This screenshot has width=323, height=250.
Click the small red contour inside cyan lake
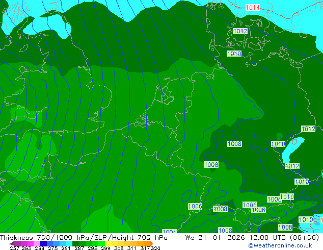pos(294,141)
